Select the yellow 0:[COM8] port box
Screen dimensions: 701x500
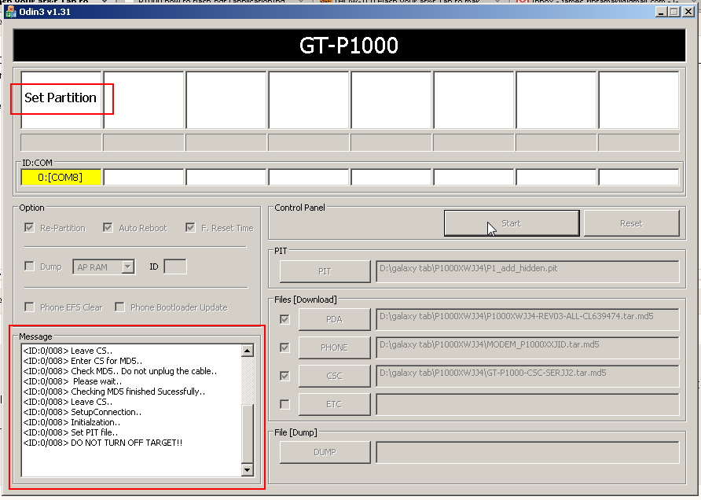tap(61, 177)
